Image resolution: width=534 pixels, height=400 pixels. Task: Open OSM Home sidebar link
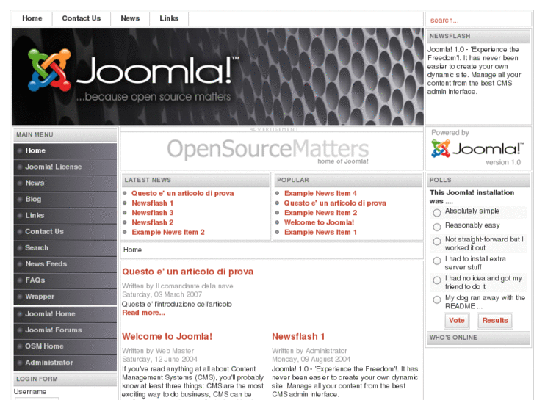[x=65, y=346]
